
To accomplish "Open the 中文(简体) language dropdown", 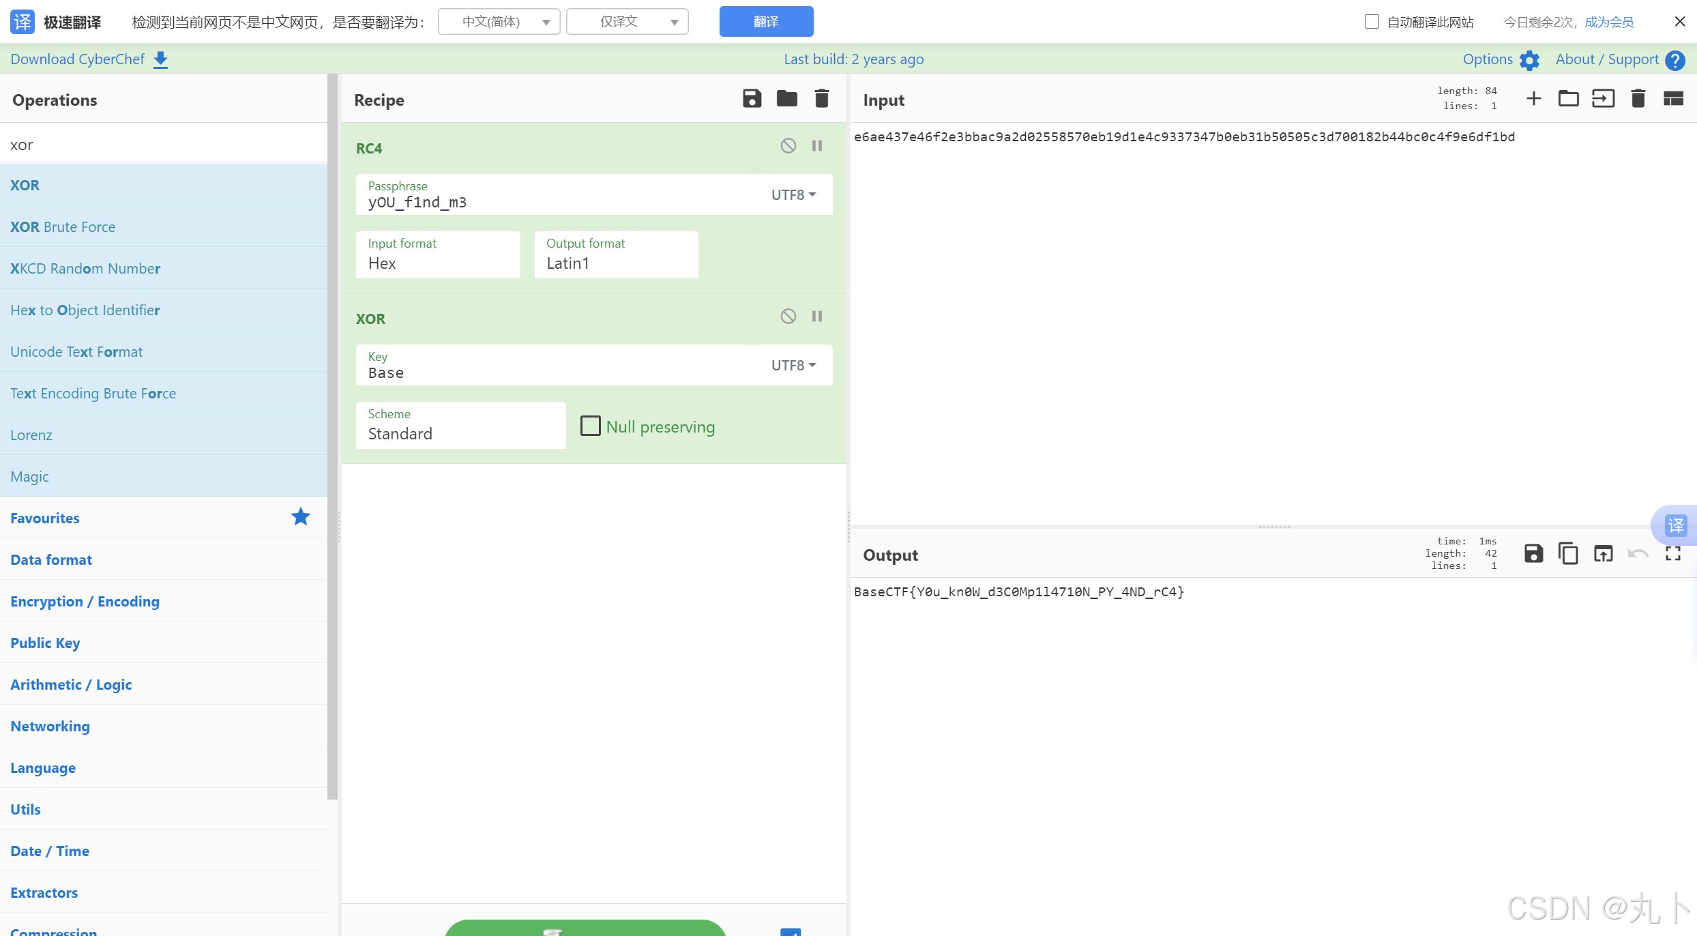I will 499,22.
